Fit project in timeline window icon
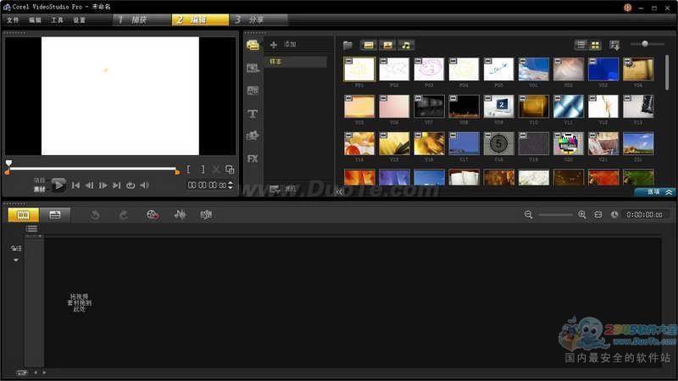 598,215
